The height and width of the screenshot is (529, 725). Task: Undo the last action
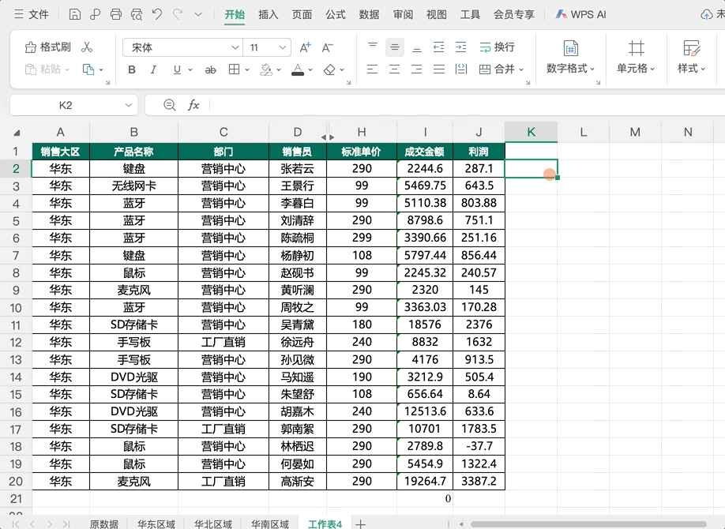point(157,14)
